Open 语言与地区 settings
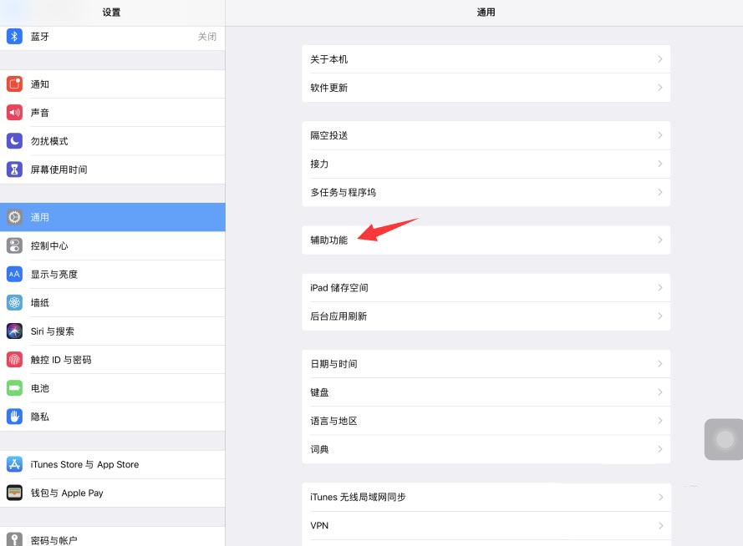This screenshot has width=743, height=546. click(486, 421)
